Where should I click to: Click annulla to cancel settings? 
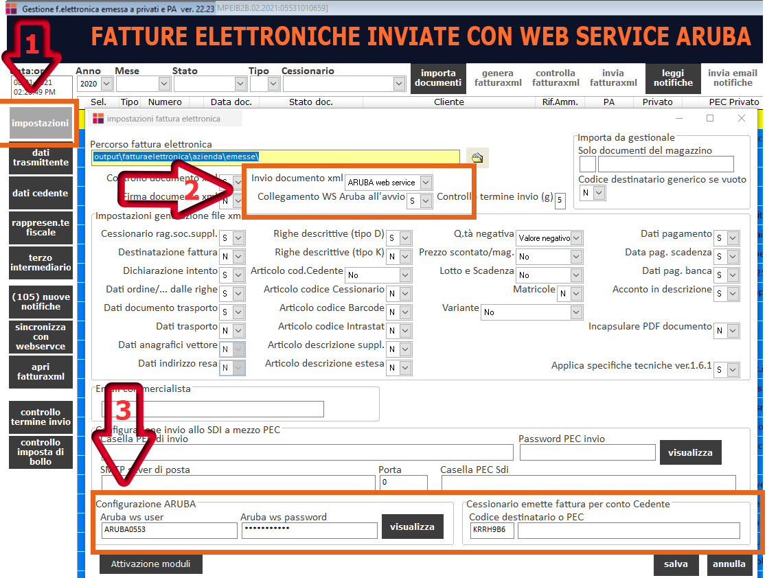(729, 564)
